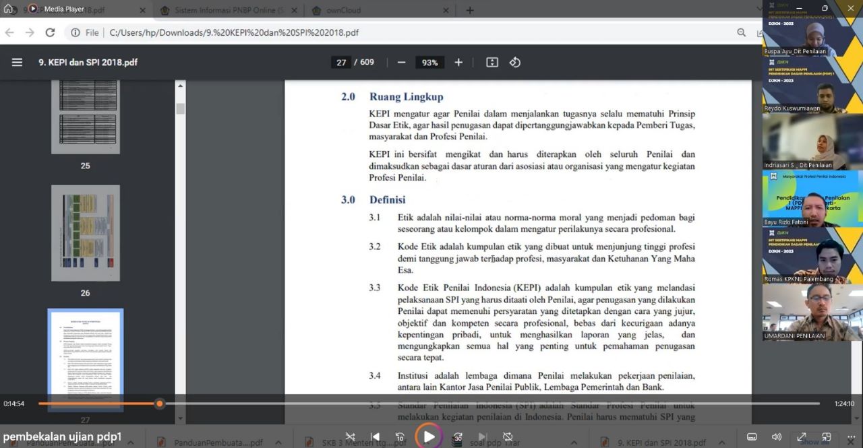Click the video seek bar handle
This screenshot has width=863, height=448.
coord(160,404)
